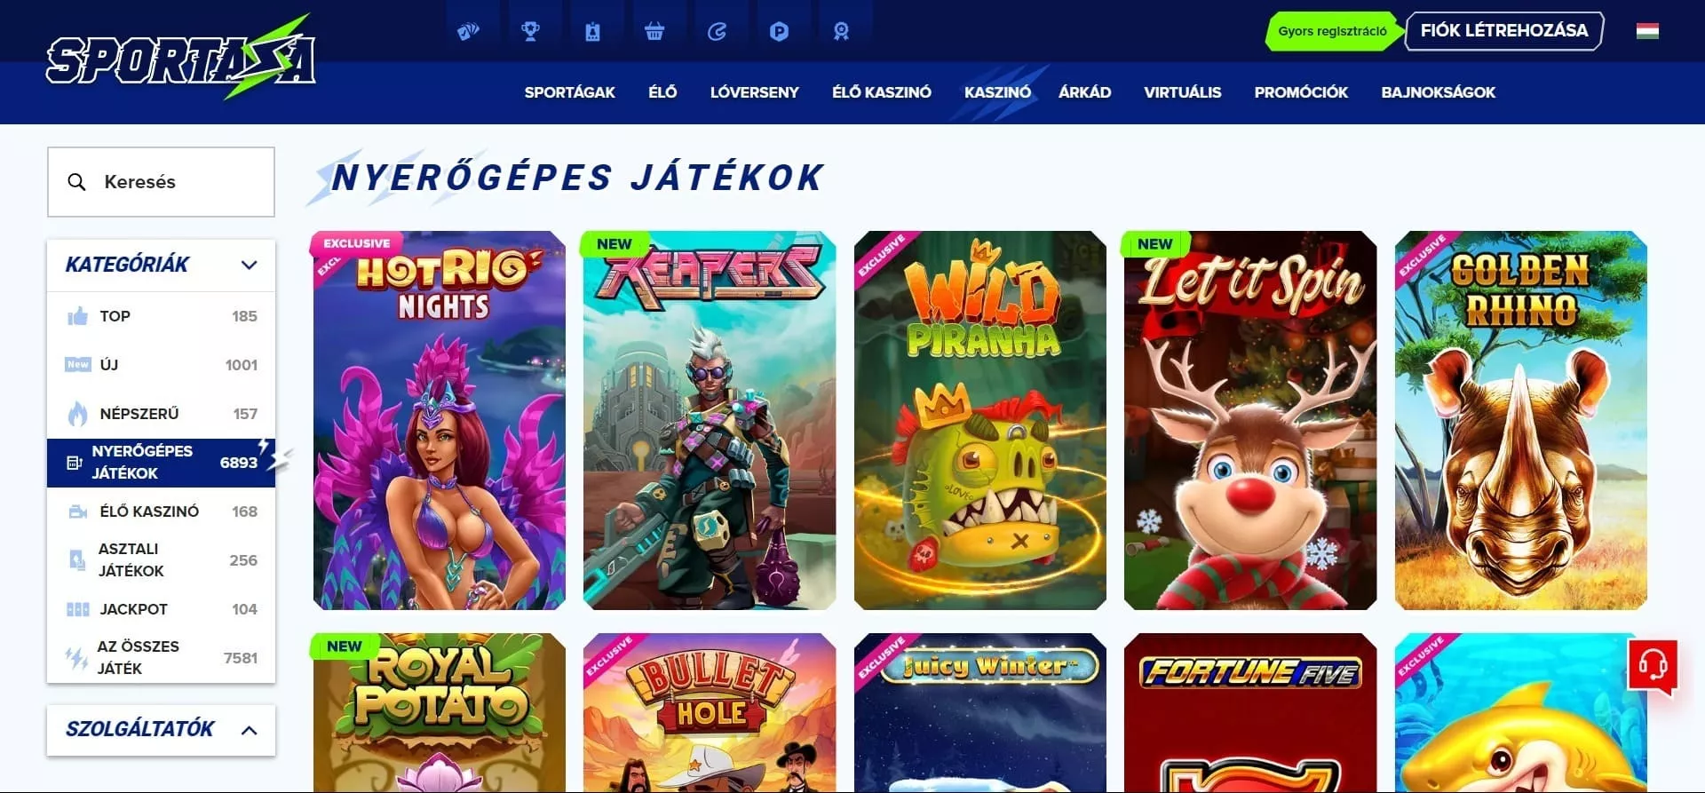Open the Élő Kaszinó menu item
The image size is (1705, 793).
click(x=881, y=92)
